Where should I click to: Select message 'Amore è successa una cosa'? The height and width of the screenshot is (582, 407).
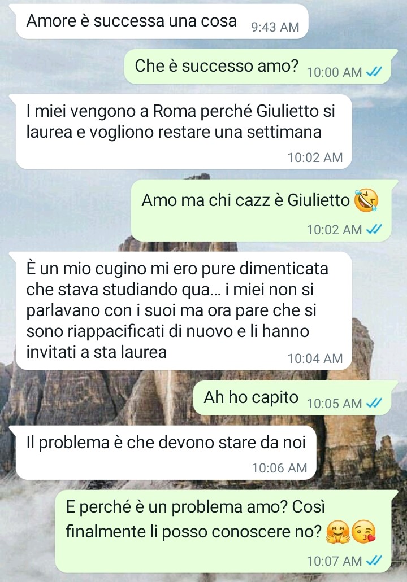tap(162, 21)
